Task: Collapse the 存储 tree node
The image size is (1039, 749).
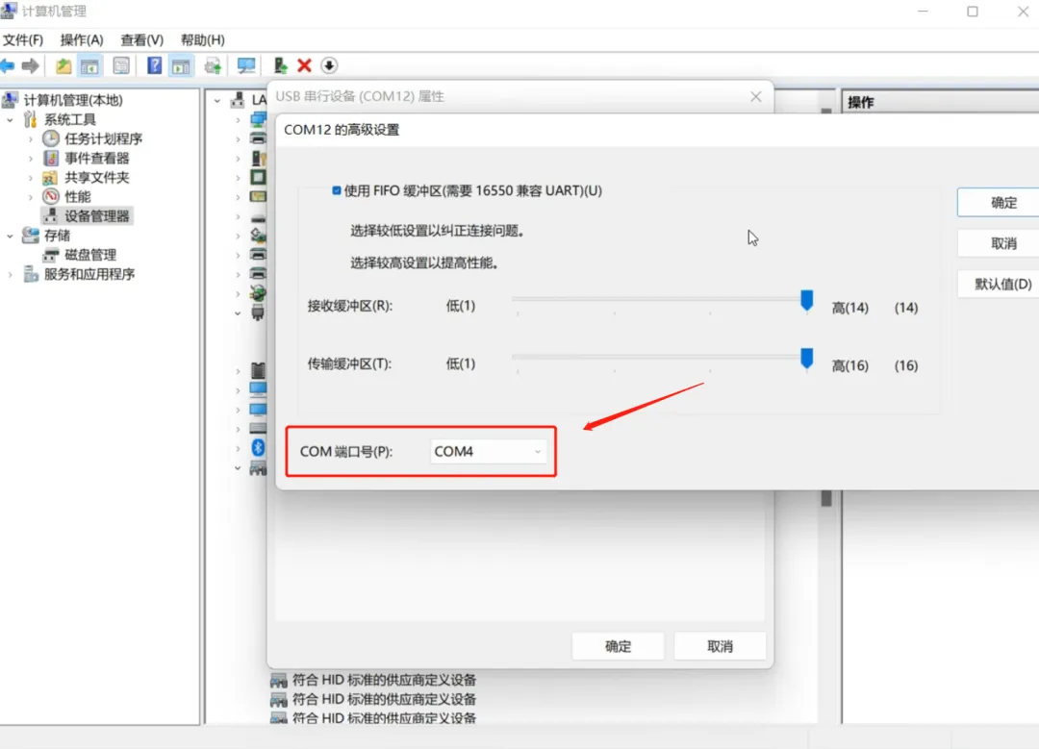Action: click(x=10, y=236)
